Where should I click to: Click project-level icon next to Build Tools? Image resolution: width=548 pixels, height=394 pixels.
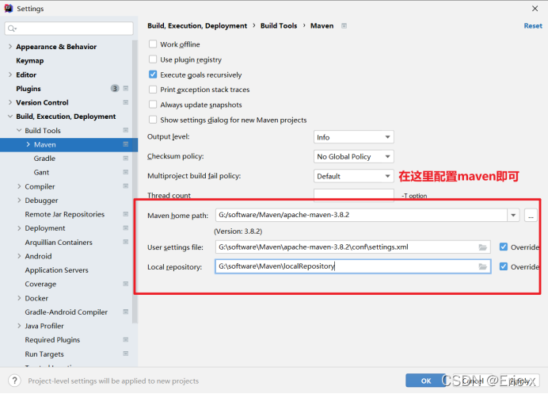point(126,130)
